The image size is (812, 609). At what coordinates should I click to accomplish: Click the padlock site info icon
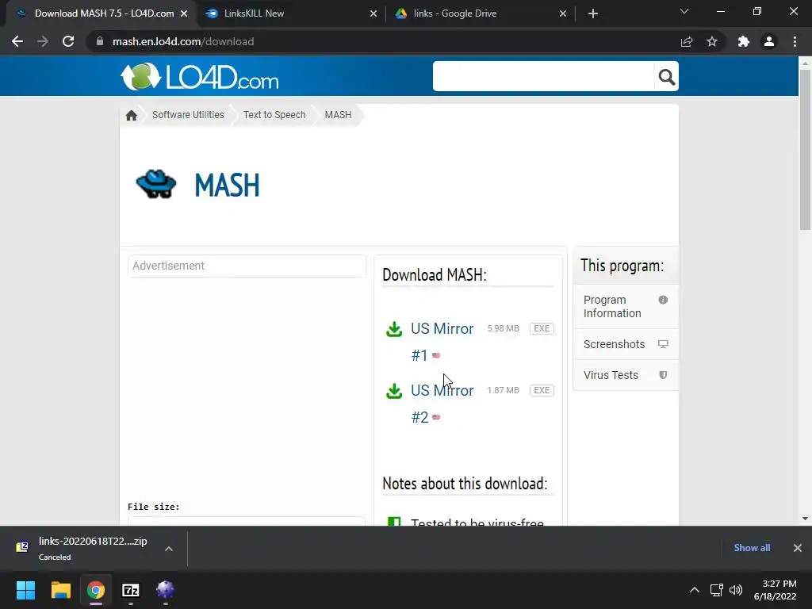tap(100, 41)
